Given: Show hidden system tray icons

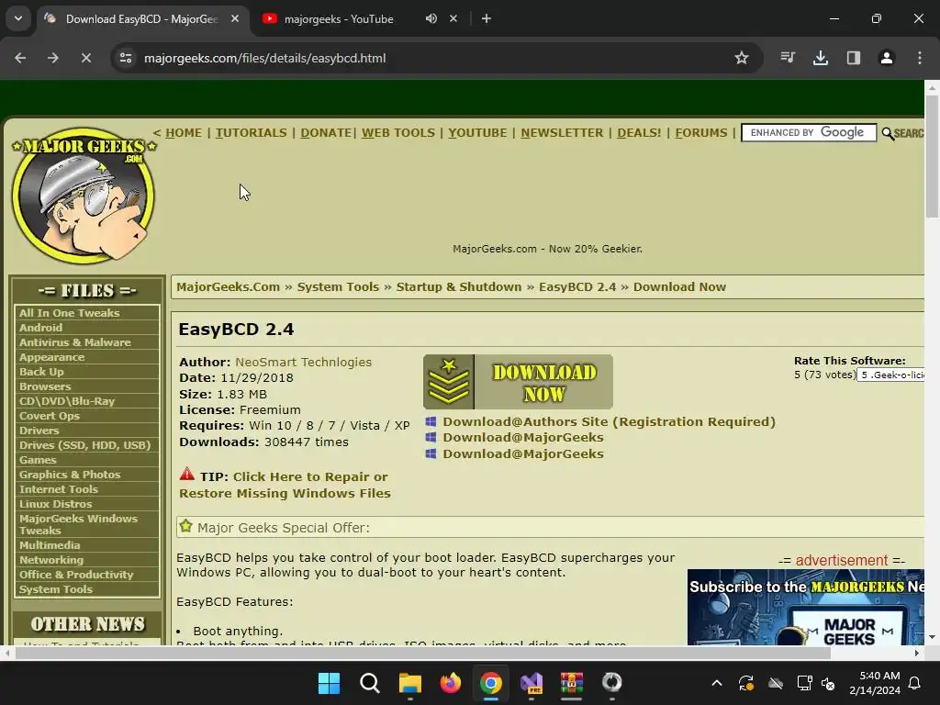Looking at the screenshot, I should [716, 683].
